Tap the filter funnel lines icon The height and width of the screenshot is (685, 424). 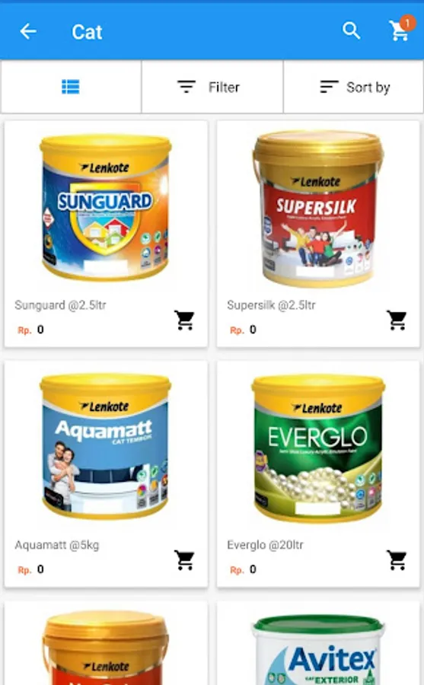point(186,87)
